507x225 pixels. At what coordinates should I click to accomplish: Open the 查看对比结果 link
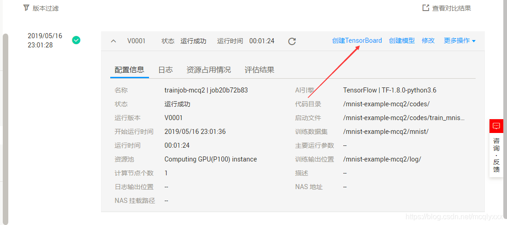pyautogui.click(x=451, y=8)
